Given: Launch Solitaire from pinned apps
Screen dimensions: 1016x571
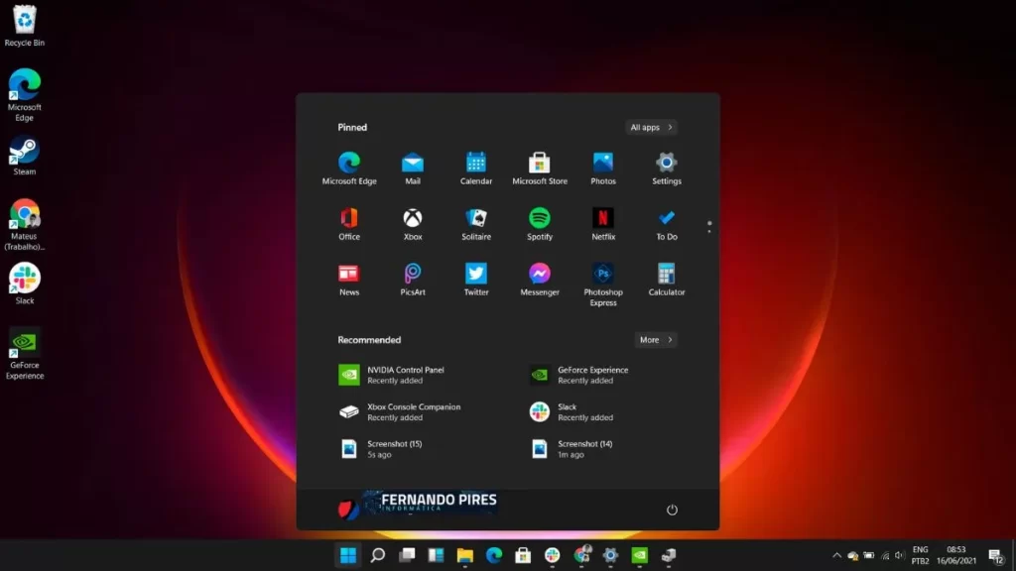Looking at the screenshot, I should pyautogui.click(x=475, y=224).
